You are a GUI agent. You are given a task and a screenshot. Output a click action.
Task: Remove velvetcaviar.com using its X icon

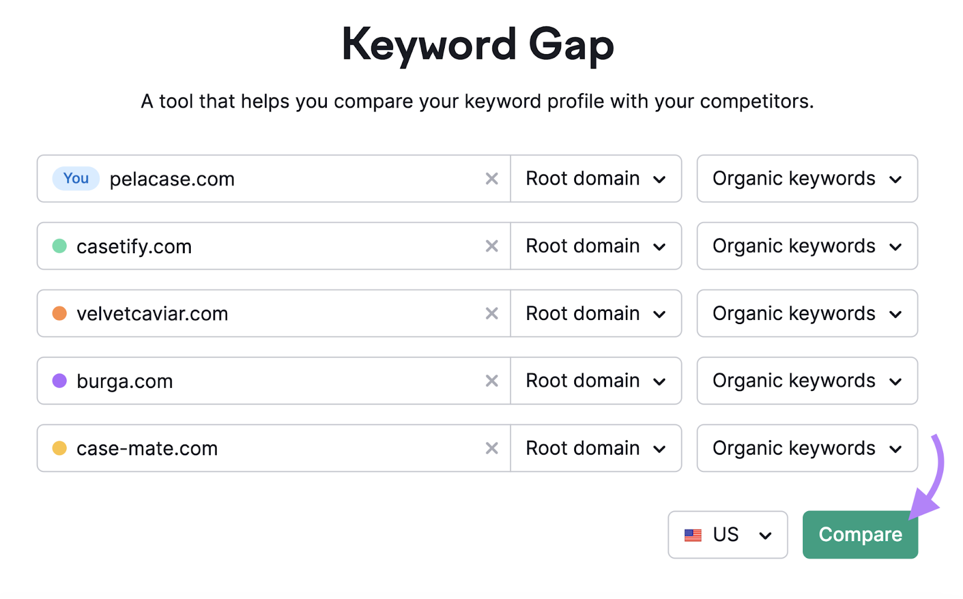pyautogui.click(x=492, y=313)
